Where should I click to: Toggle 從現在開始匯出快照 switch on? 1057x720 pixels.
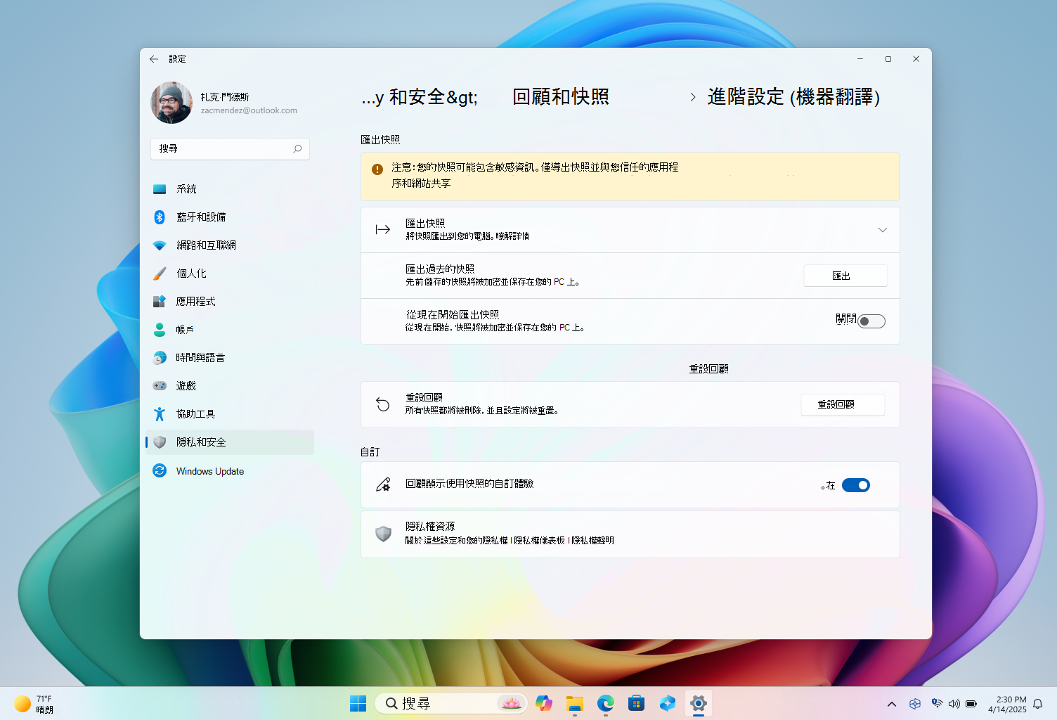871,321
